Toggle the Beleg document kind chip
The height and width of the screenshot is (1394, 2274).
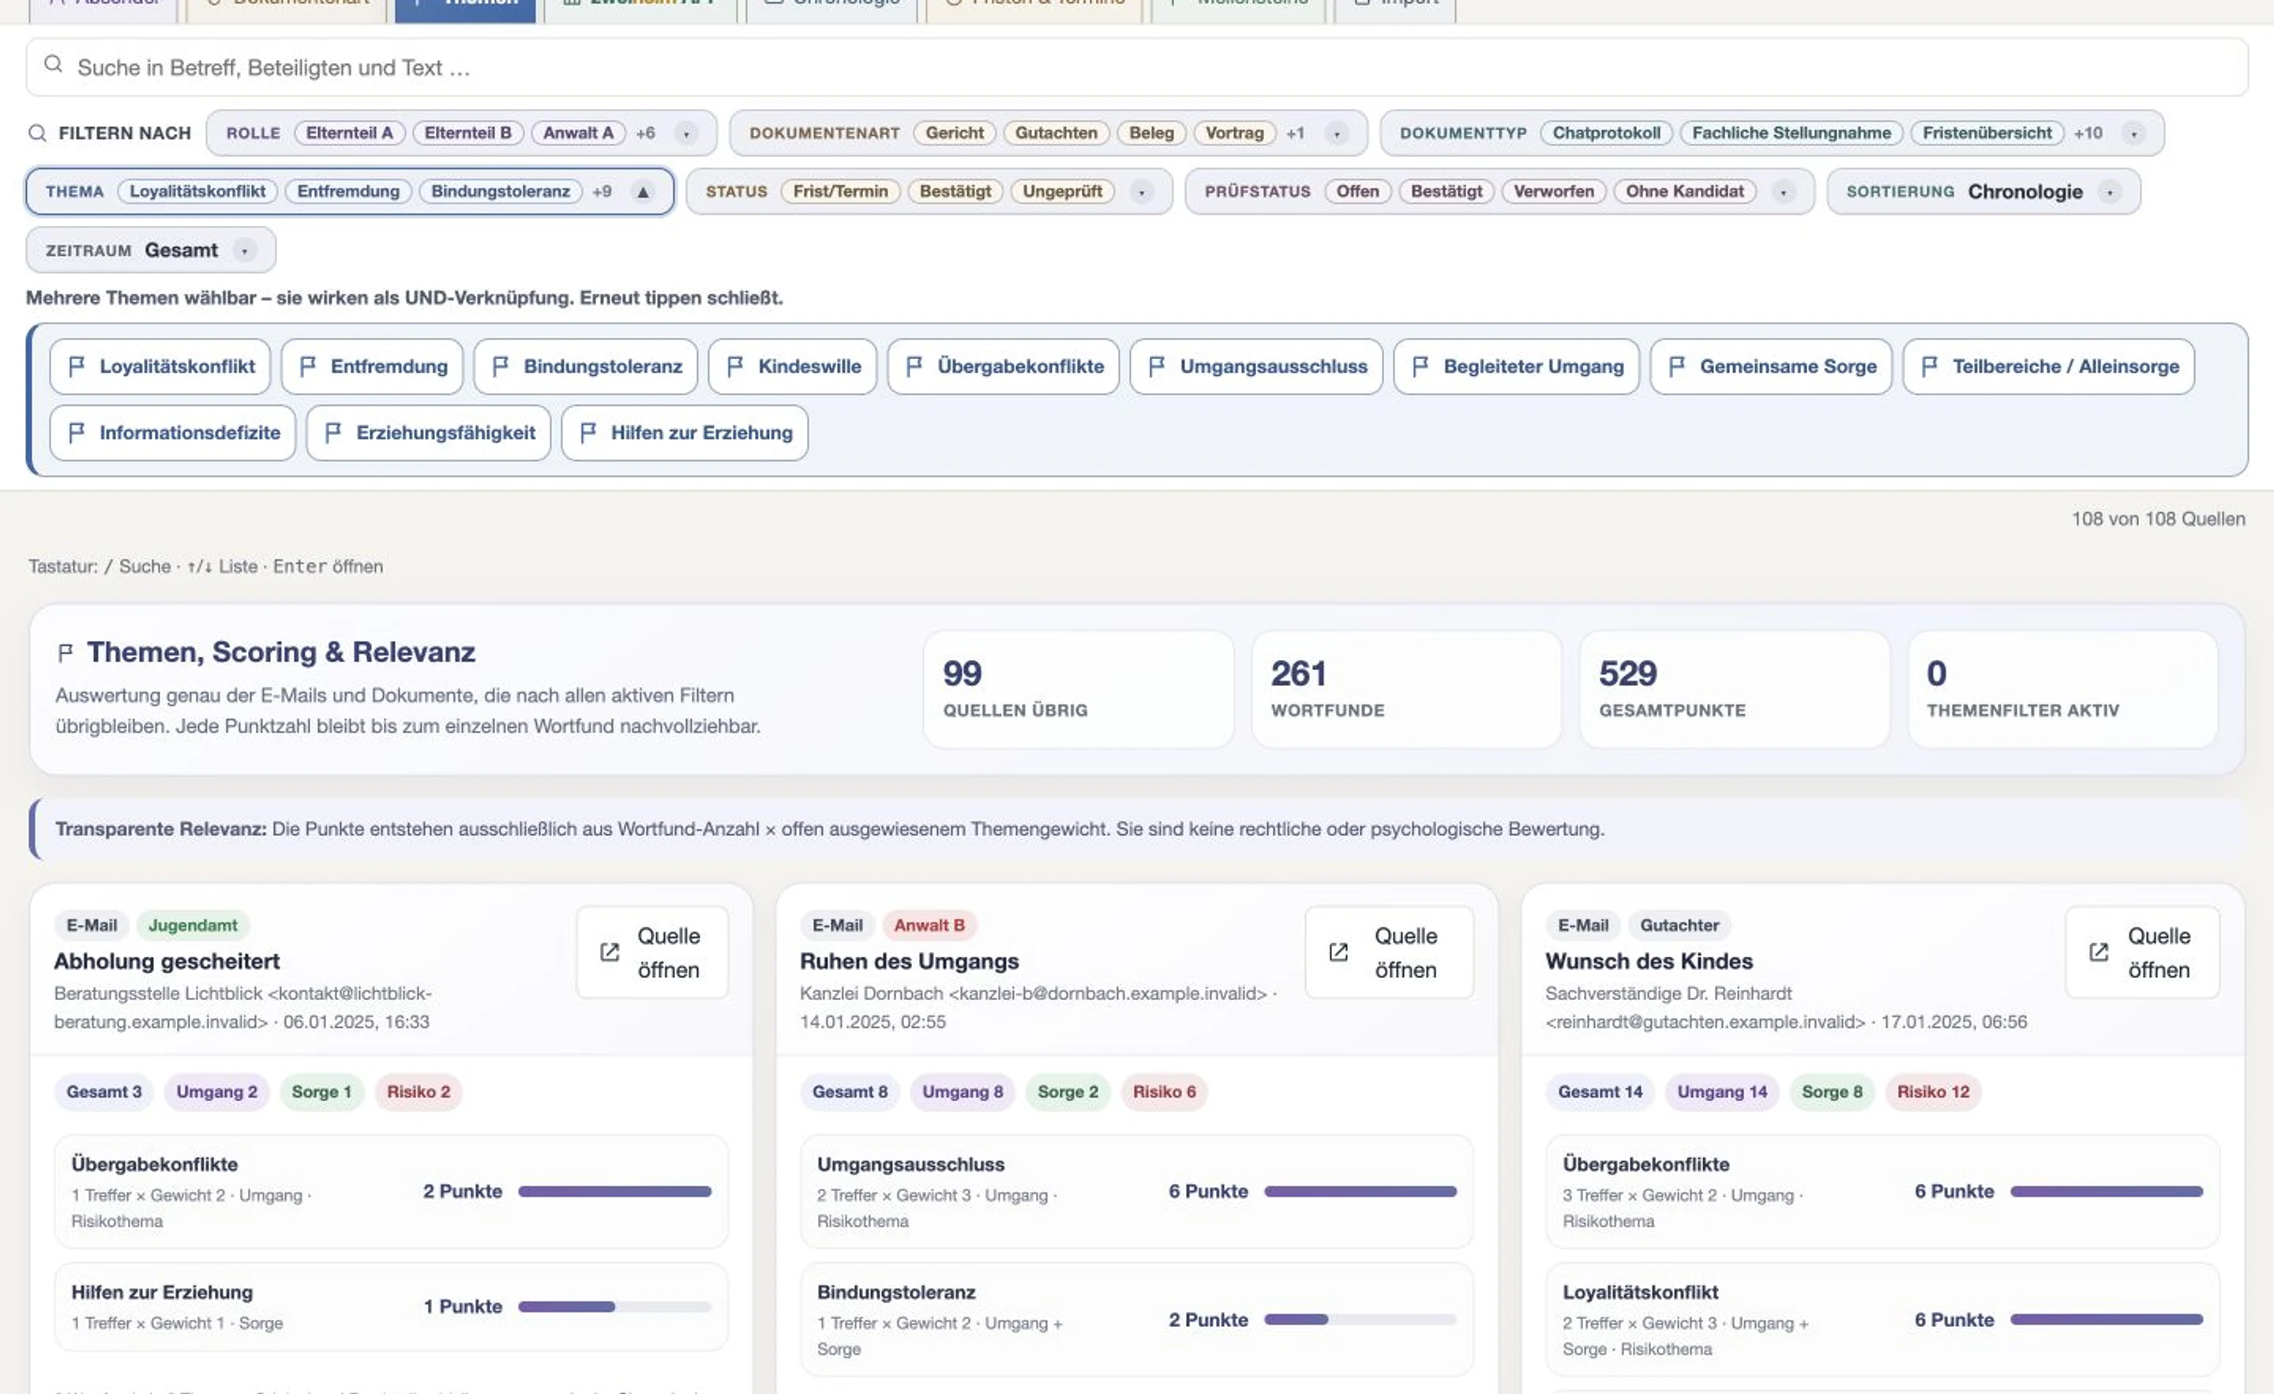pyautogui.click(x=1151, y=133)
